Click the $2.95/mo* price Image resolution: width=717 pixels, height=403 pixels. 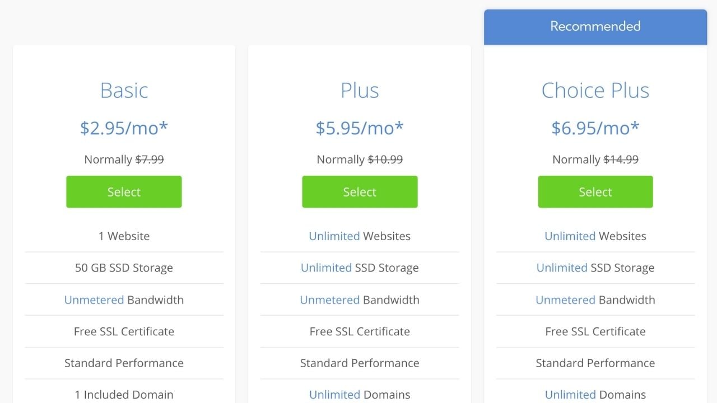point(124,128)
